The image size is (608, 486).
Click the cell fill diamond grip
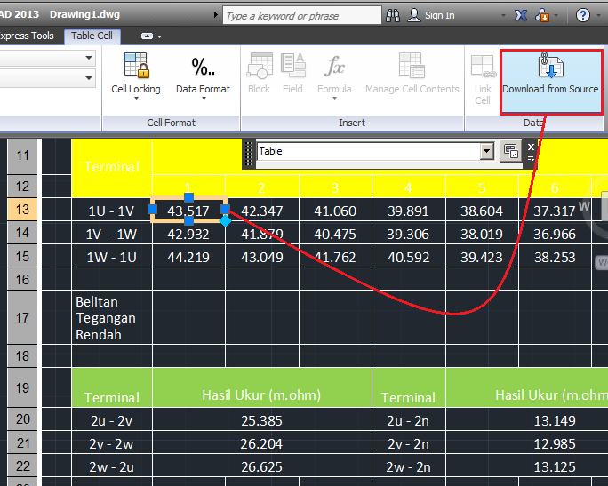click(225, 221)
